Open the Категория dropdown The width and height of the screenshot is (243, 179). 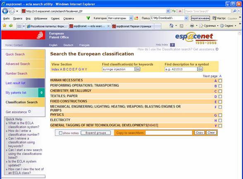(131, 18)
